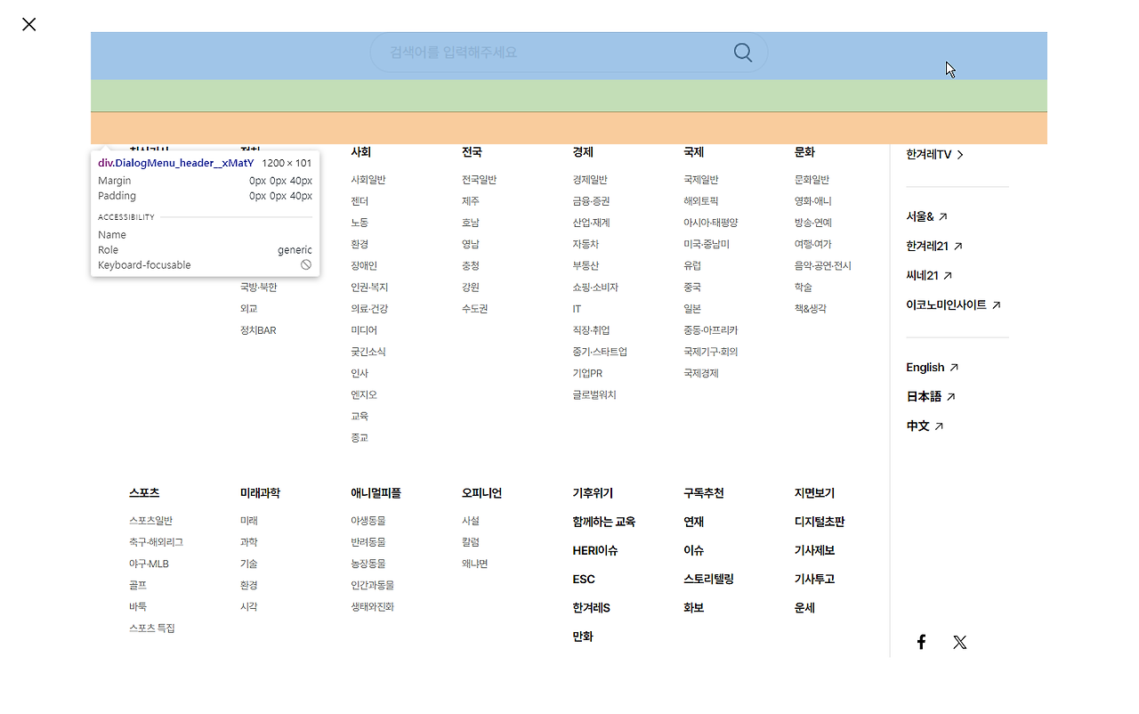Image resolution: width=1139 pixels, height=714 pixels.
Task: Open 기술 under 미래과학
Action: point(248,564)
